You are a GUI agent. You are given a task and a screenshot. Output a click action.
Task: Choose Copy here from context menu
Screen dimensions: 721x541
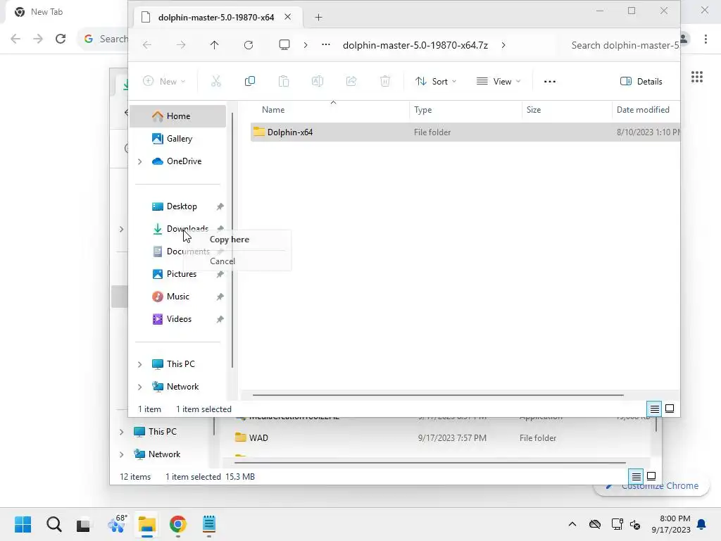(x=230, y=240)
